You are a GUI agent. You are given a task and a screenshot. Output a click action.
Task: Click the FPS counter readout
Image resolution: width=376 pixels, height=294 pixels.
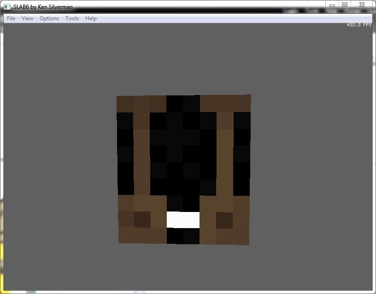pyautogui.click(x=359, y=25)
